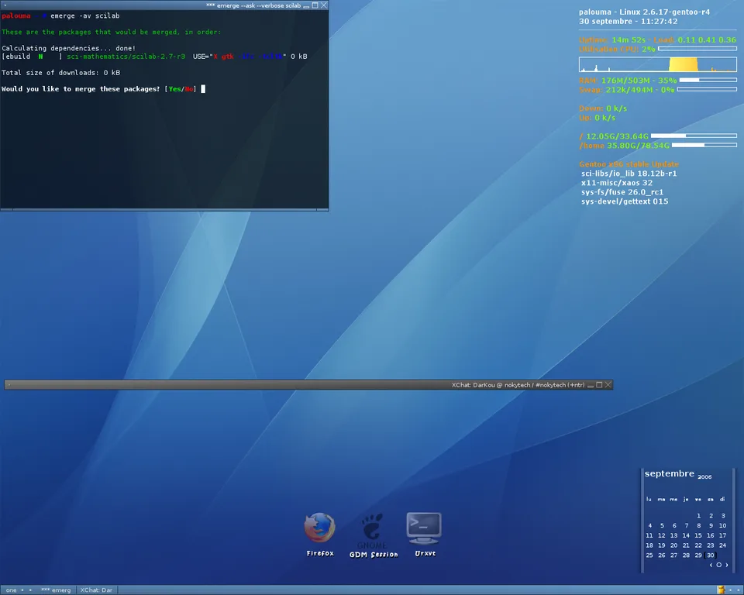
Task: Click 'sci-libs/io_lib 18.12b-r1' update entry
Action: 629,174
